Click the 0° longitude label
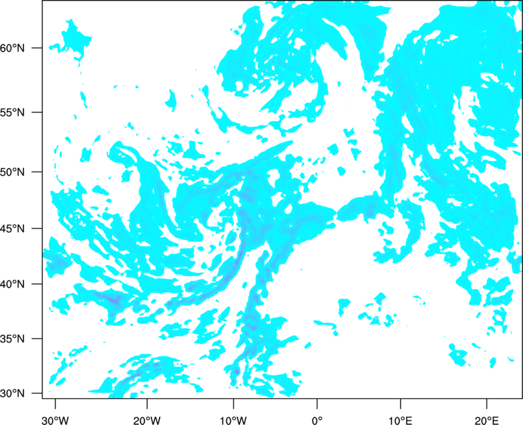Image resolution: width=523 pixels, height=425 pixels. pos(317,420)
